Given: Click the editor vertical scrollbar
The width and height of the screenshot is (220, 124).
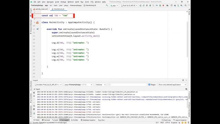Looking at the screenshot, I should click(x=187, y=39).
